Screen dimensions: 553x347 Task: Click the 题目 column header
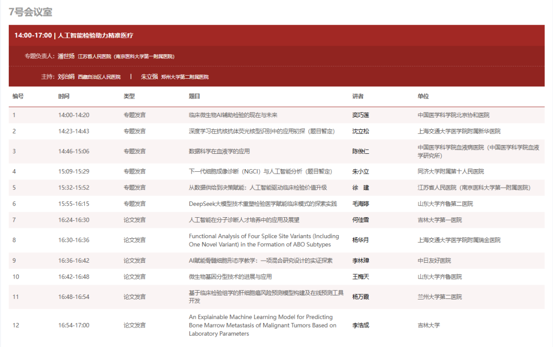195,97
